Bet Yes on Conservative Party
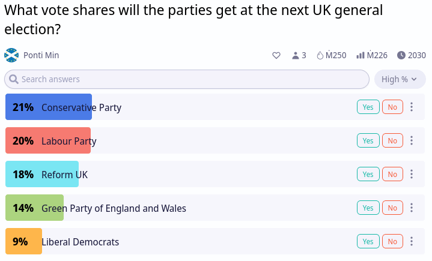Viewport: 432px width, 261px height. point(368,107)
